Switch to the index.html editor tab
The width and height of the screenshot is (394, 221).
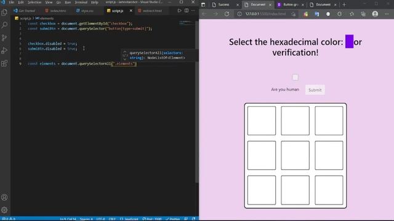pyautogui.click(x=57, y=11)
